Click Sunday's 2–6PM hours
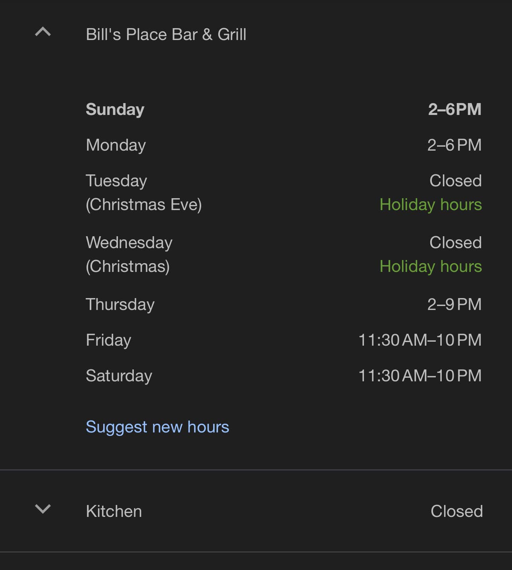Screen dimensions: 512x570 pos(455,109)
